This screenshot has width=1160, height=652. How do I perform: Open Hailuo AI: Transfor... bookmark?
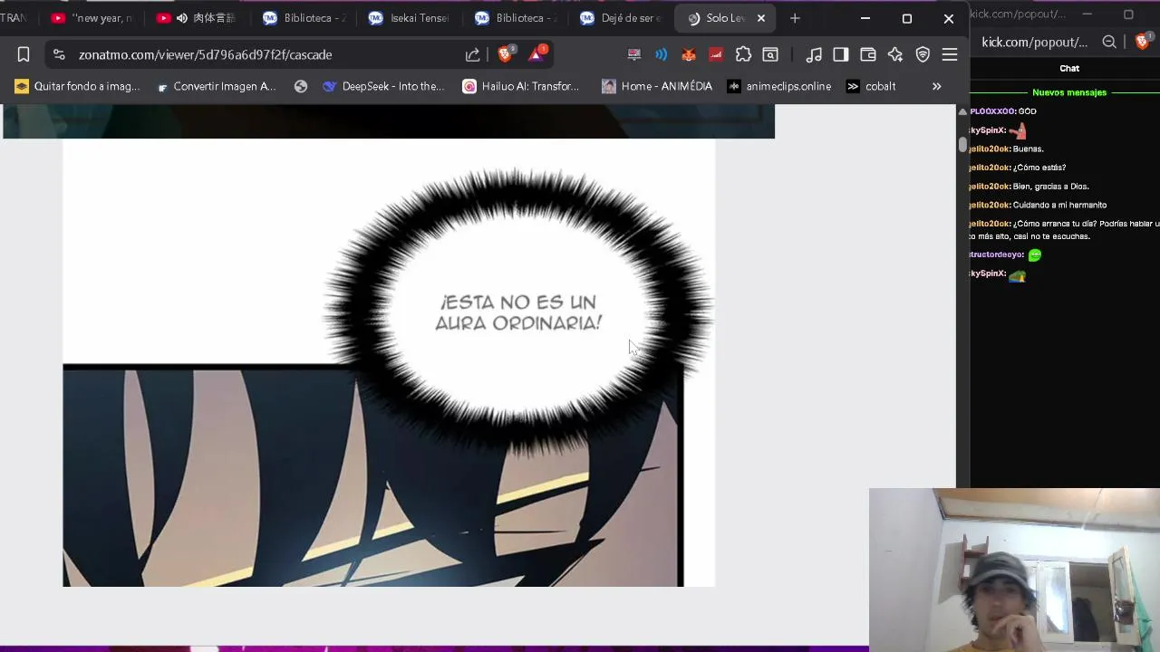521,86
